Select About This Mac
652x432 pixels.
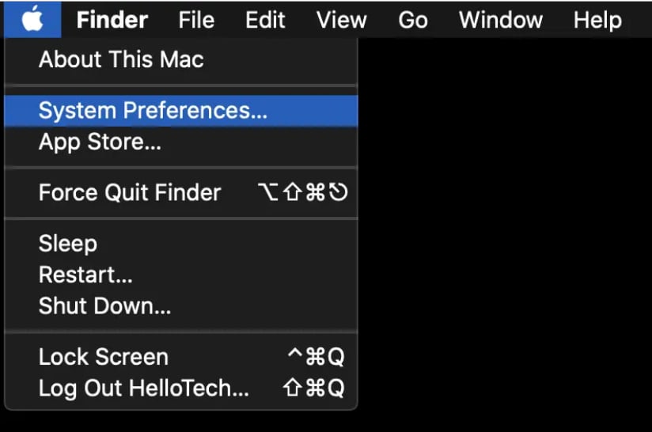[121, 59]
